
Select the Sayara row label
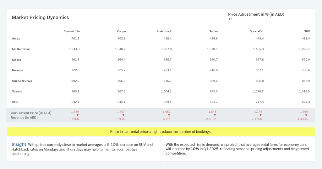17,91
